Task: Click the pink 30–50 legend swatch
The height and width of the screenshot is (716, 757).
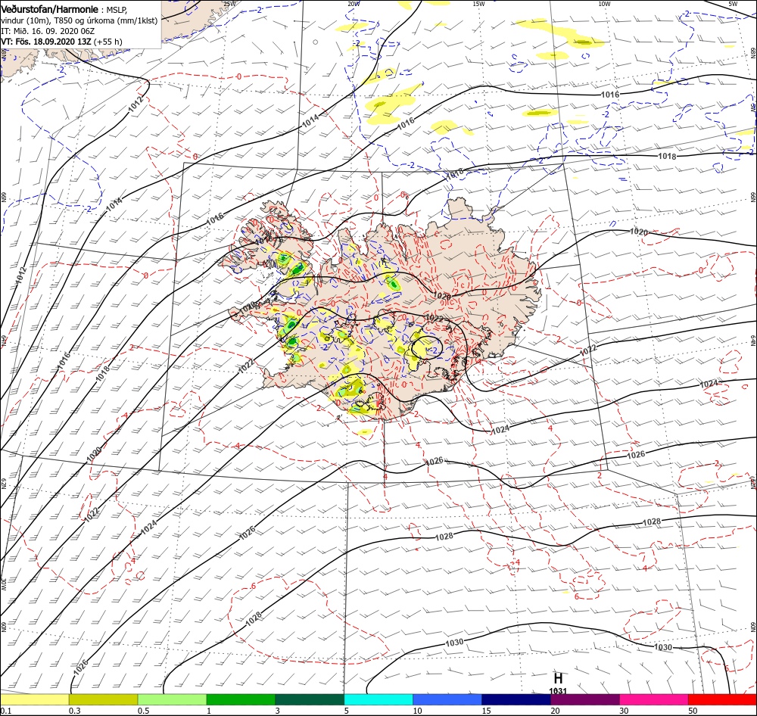Action: click(x=654, y=700)
